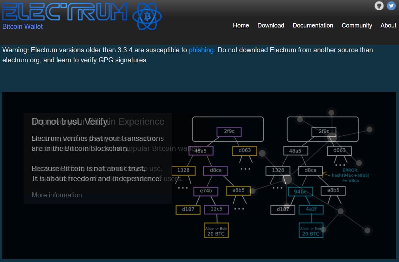Click the warning text about version 3.3.4
The width and height of the screenshot is (399, 262).
[x=187, y=55]
